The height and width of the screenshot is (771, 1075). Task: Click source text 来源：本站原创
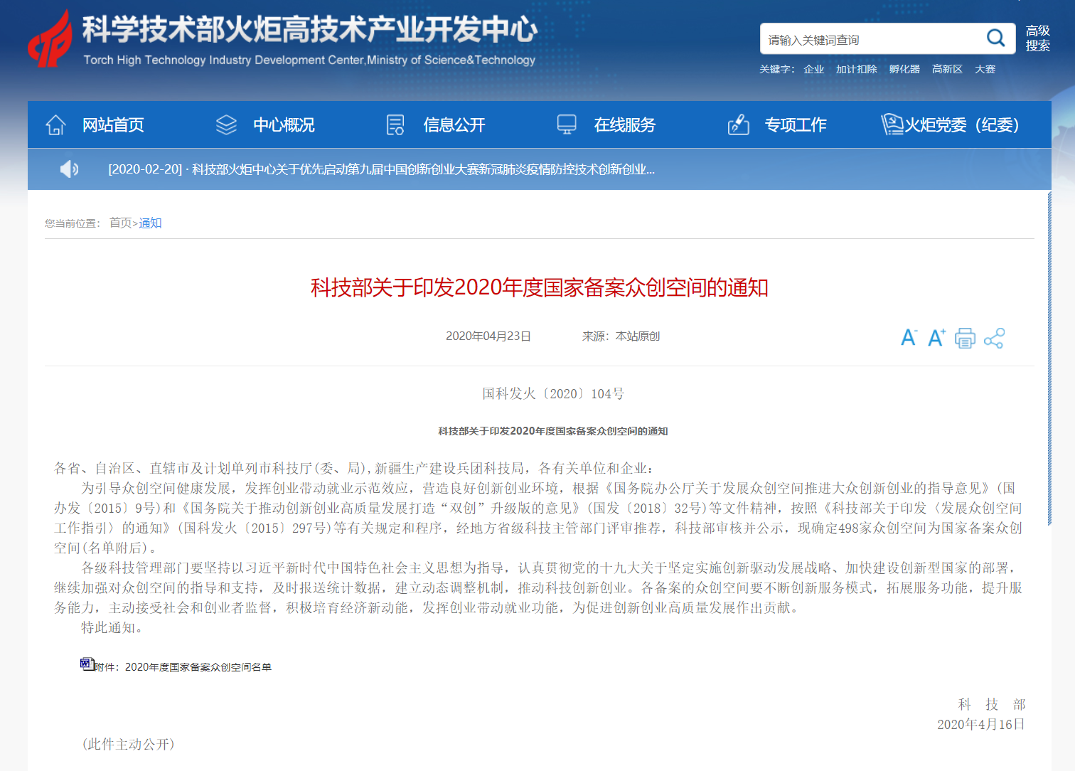[621, 336]
